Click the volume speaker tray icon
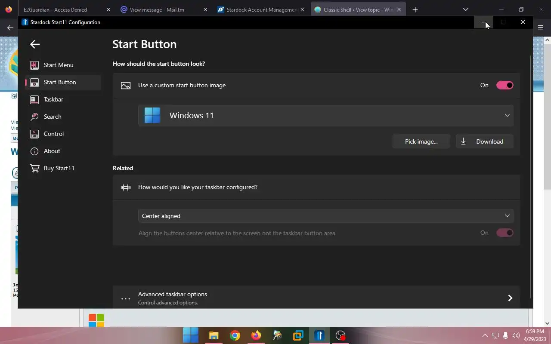551x344 pixels. pos(516,335)
